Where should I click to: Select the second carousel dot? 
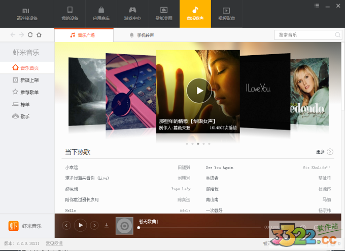pyautogui.click(x=192, y=144)
